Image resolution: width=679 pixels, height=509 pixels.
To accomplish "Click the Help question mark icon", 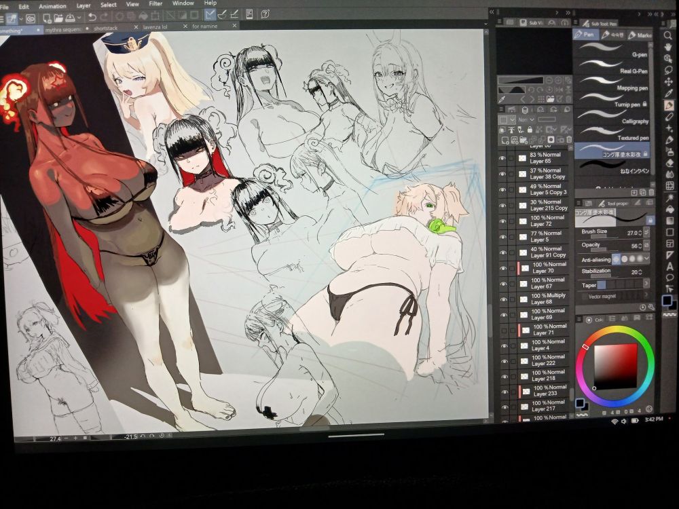I will (x=265, y=14).
